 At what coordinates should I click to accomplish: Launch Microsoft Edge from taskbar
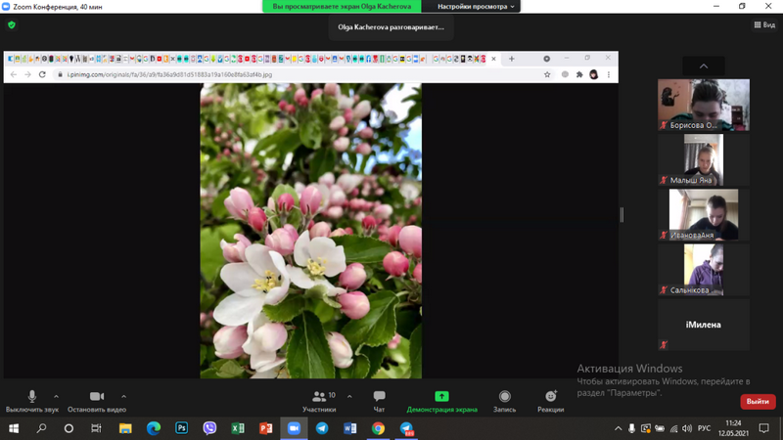tap(154, 428)
